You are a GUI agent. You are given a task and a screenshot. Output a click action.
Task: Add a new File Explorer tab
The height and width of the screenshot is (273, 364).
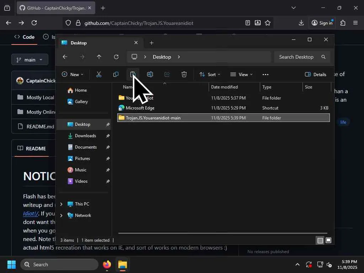tap(151, 43)
